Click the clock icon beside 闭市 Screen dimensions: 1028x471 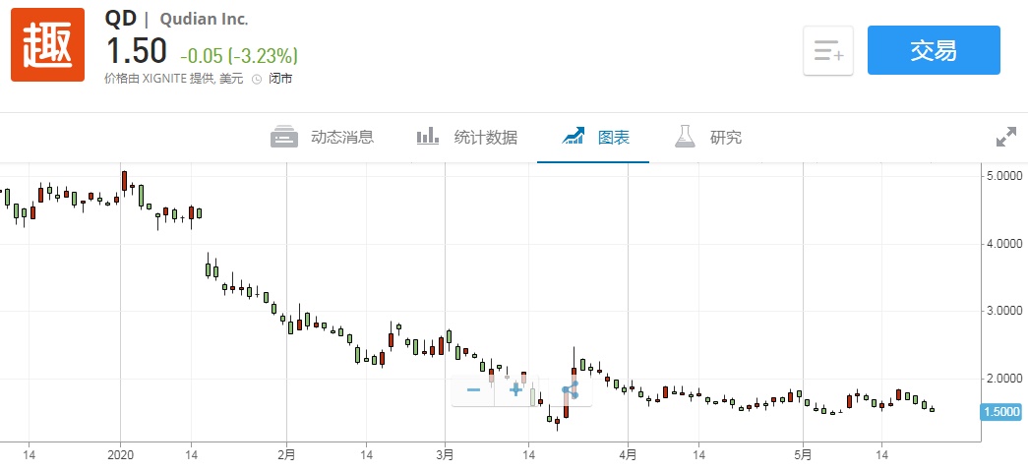click(257, 79)
